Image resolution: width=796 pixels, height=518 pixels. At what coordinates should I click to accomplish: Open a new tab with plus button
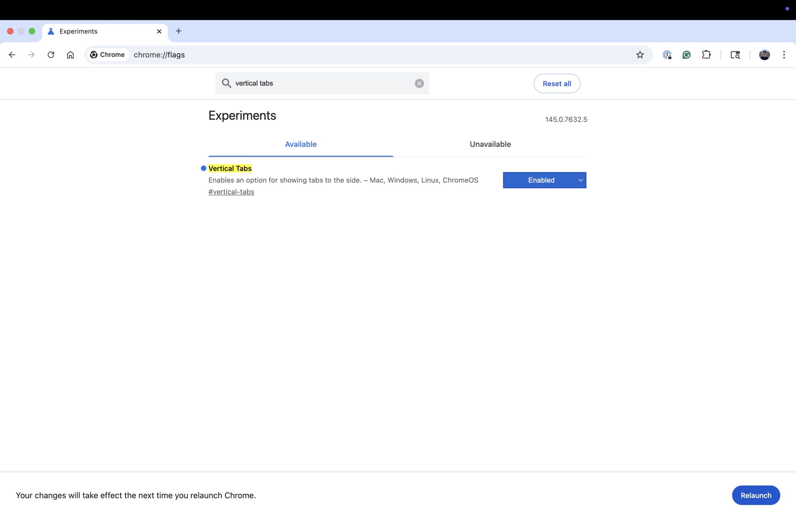tap(178, 31)
